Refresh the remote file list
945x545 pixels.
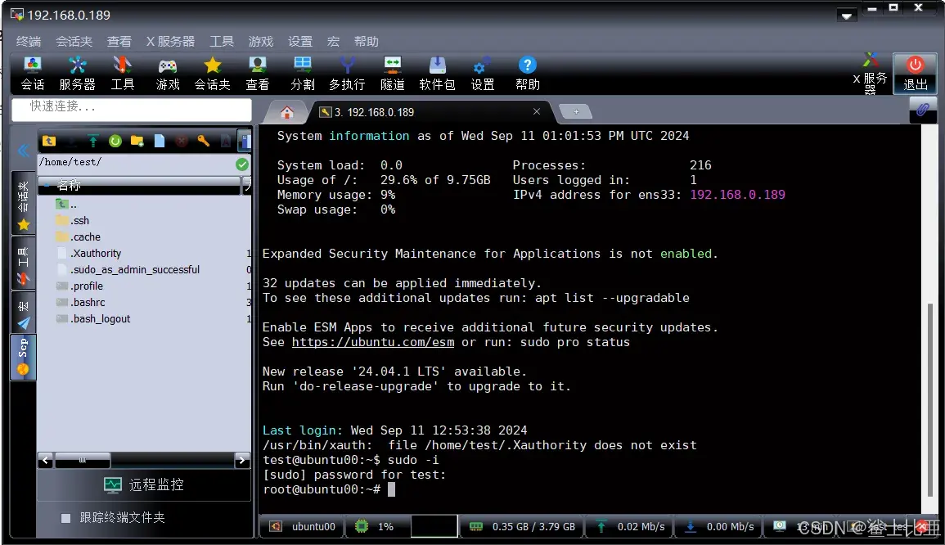tap(115, 141)
